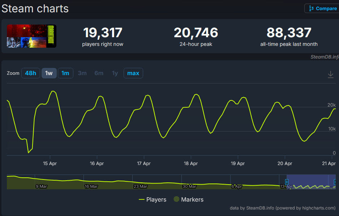Click the 9 Mar navigator label
Viewport: 339px width, 216px height.
(x=41, y=186)
